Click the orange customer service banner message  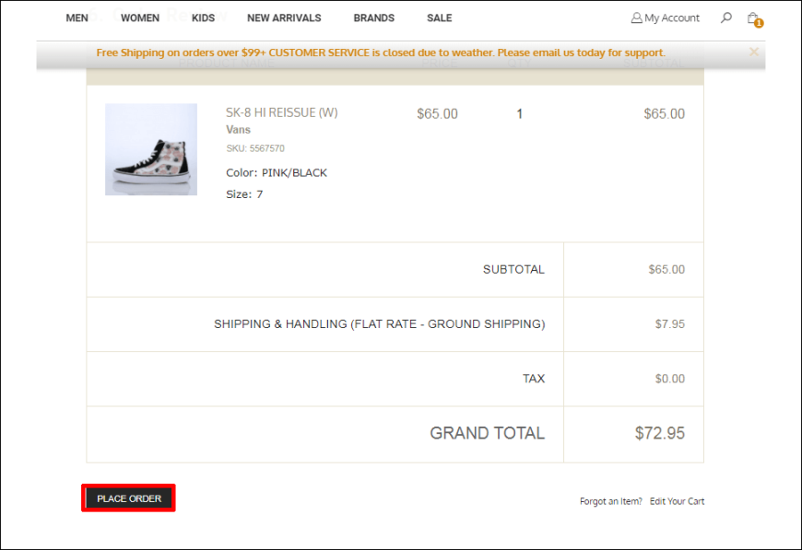point(381,53)
